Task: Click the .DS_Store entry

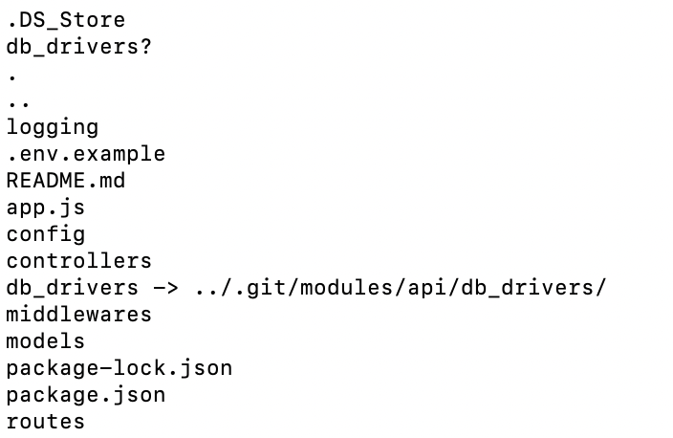Action: coord(65,19)
